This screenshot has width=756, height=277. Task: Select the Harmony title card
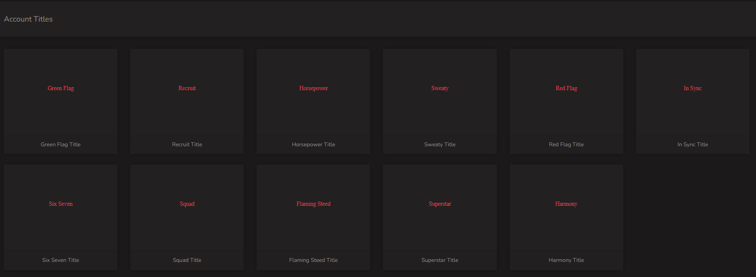(x=566, y=217)
